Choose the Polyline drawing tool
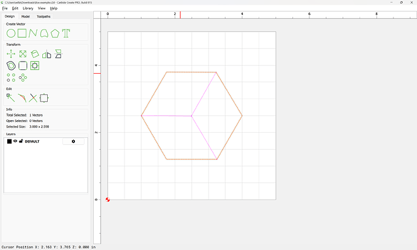The image size is (417, 250). tap(33, 33)
